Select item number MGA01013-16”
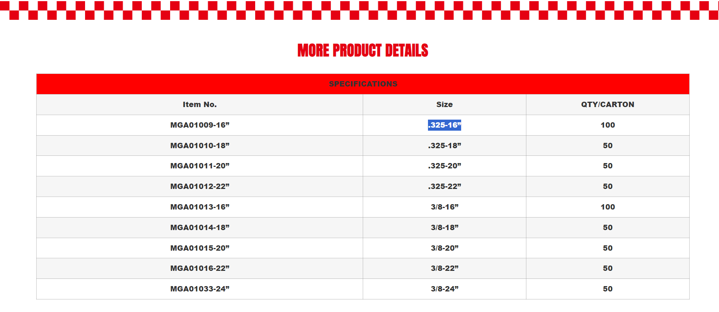This screenshot has width=719, height=312. tap(199, 207)
